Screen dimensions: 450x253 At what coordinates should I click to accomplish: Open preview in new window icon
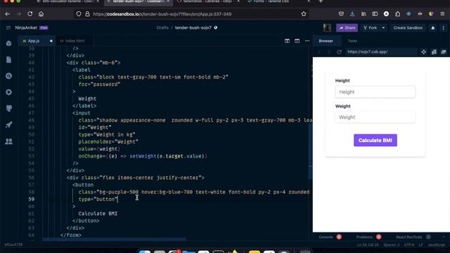(444, 52)
